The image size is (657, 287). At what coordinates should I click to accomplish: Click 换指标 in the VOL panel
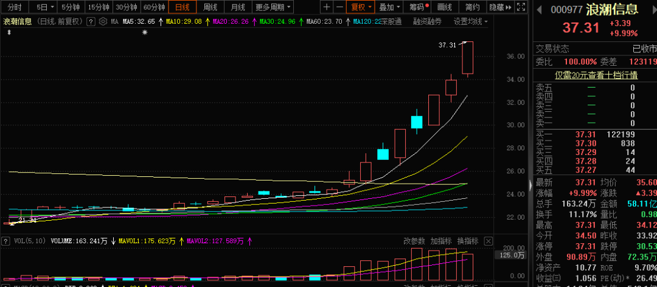(468, 241)
